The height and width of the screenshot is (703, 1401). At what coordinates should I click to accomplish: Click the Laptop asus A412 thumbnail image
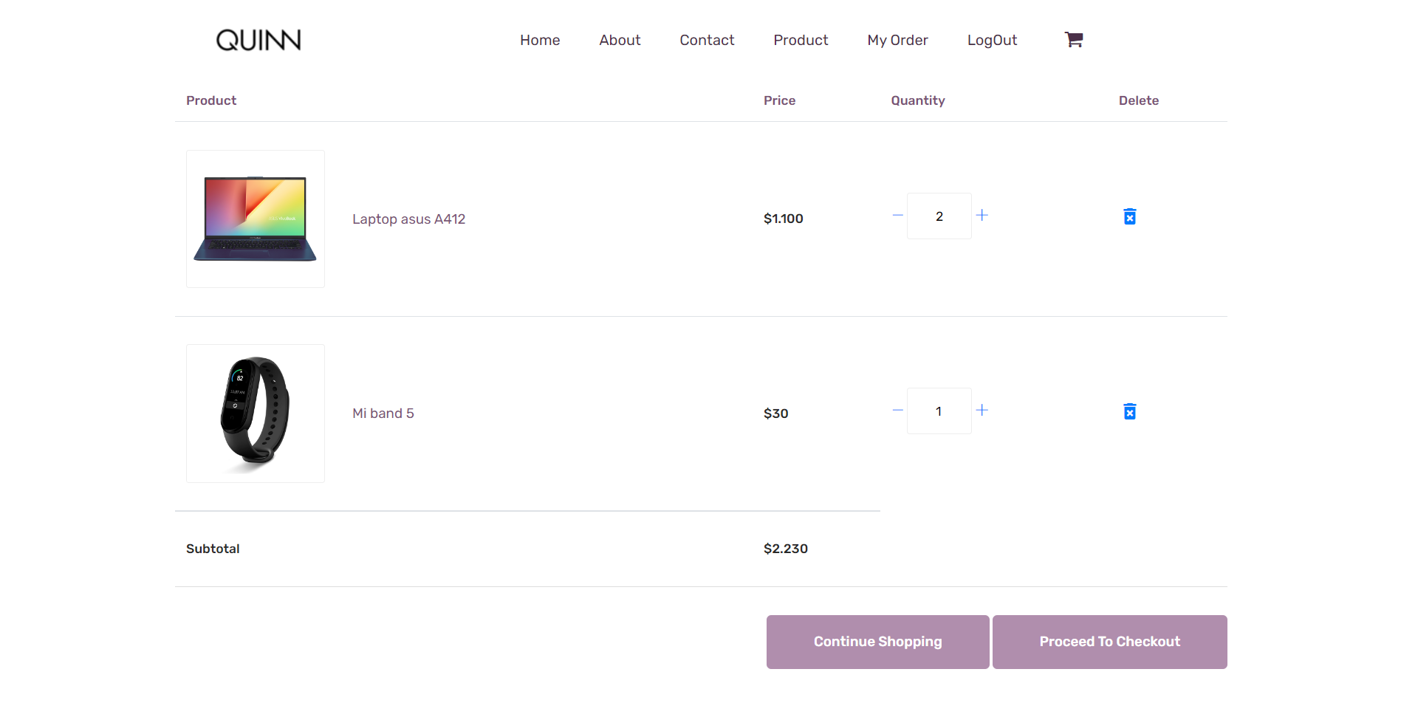click(x=255, y=219)
